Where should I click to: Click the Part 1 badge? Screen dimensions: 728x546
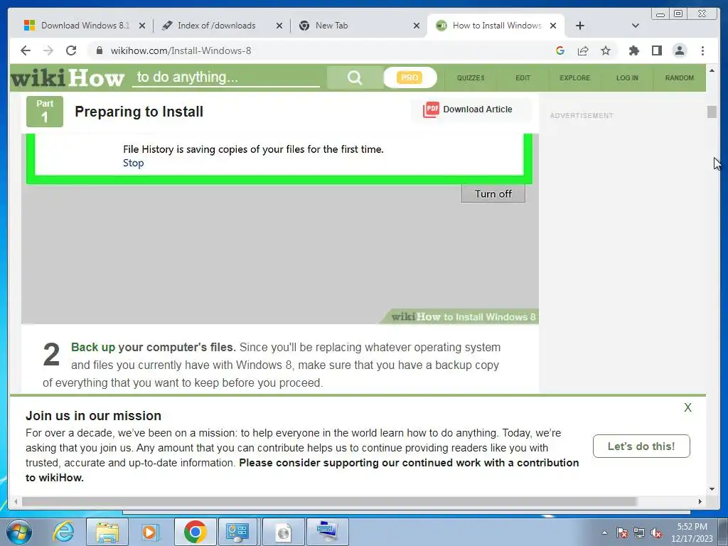[45, 112]
